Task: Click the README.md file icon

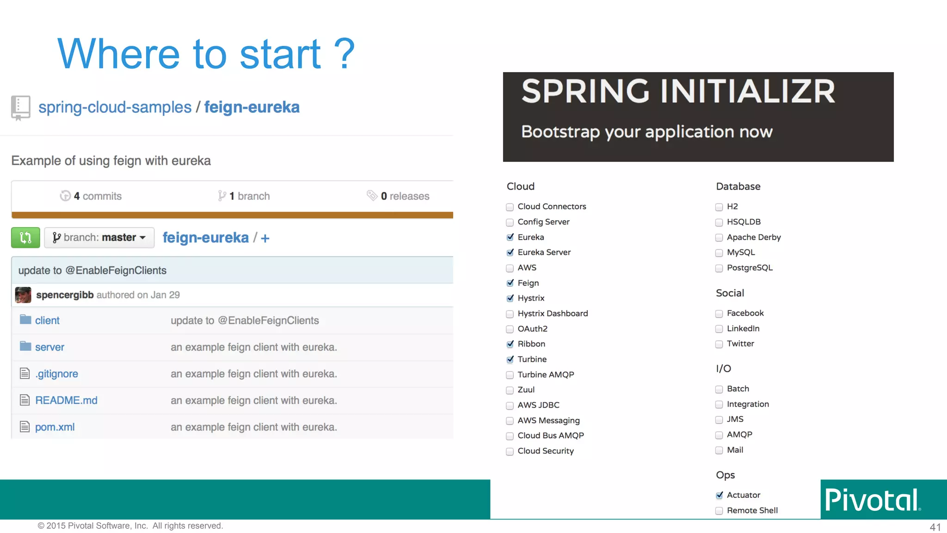Action: 25,400
